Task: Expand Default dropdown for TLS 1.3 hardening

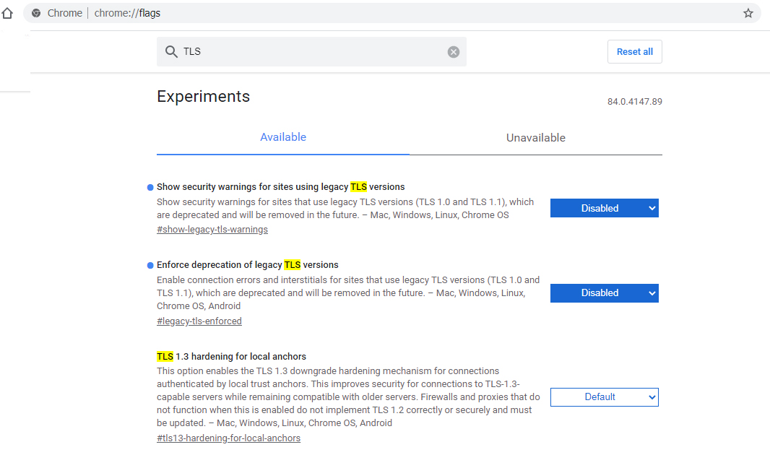Action: tap(604, 397)
